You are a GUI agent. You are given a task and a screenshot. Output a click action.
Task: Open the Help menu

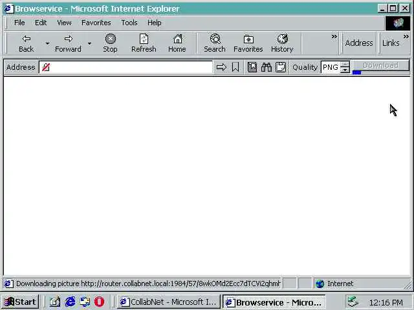tap(155, 23)
